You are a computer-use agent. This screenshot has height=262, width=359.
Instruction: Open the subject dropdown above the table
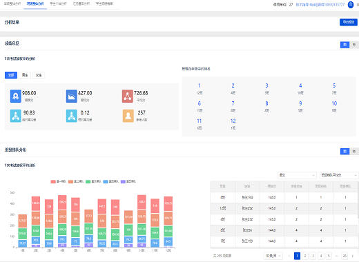pyautogui.click(x=297, y=175)
